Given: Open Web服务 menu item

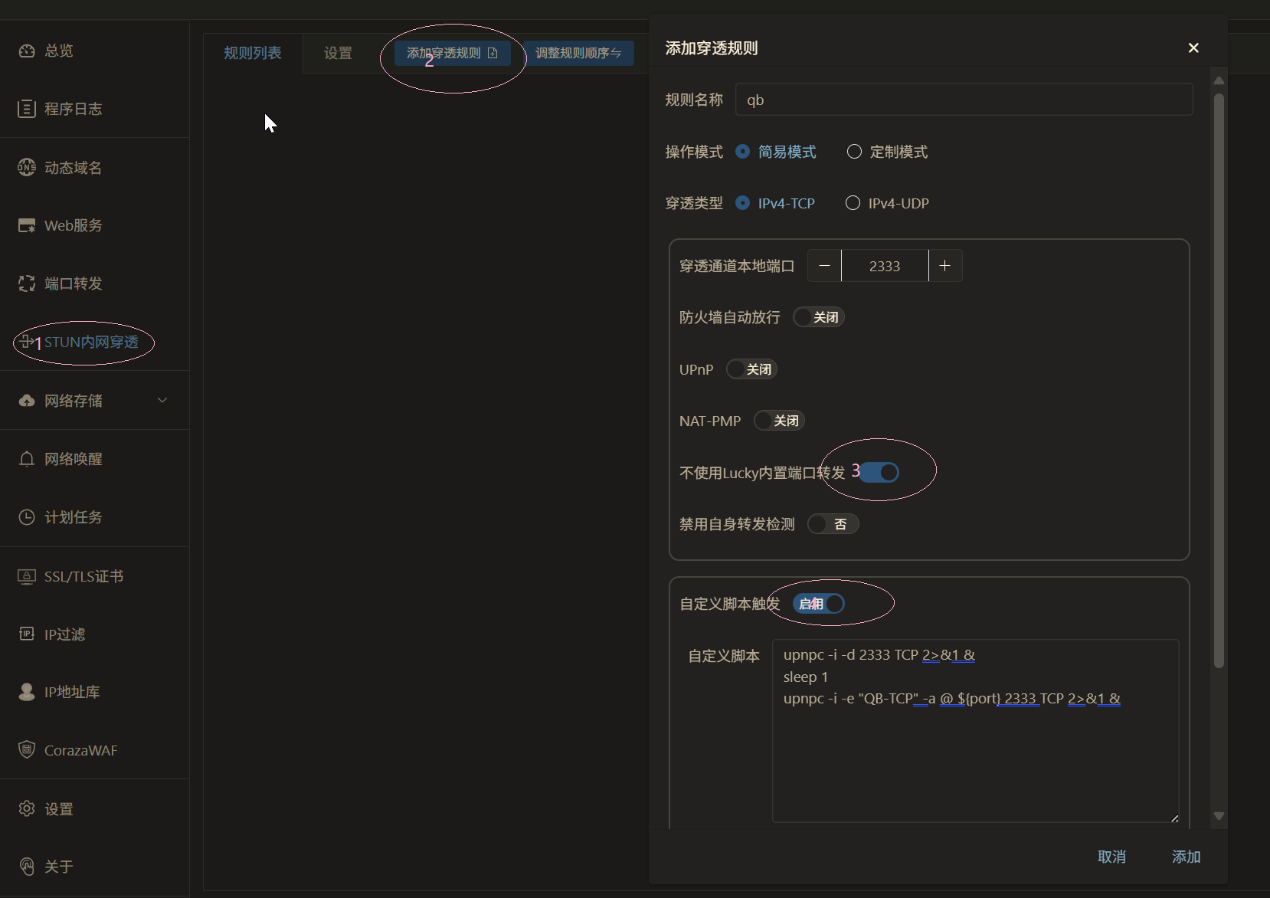Looking at the screenshot, I should (x=95, y=225).
